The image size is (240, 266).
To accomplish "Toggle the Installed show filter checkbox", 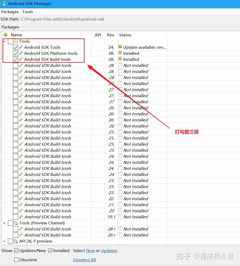I will [50, 250].
